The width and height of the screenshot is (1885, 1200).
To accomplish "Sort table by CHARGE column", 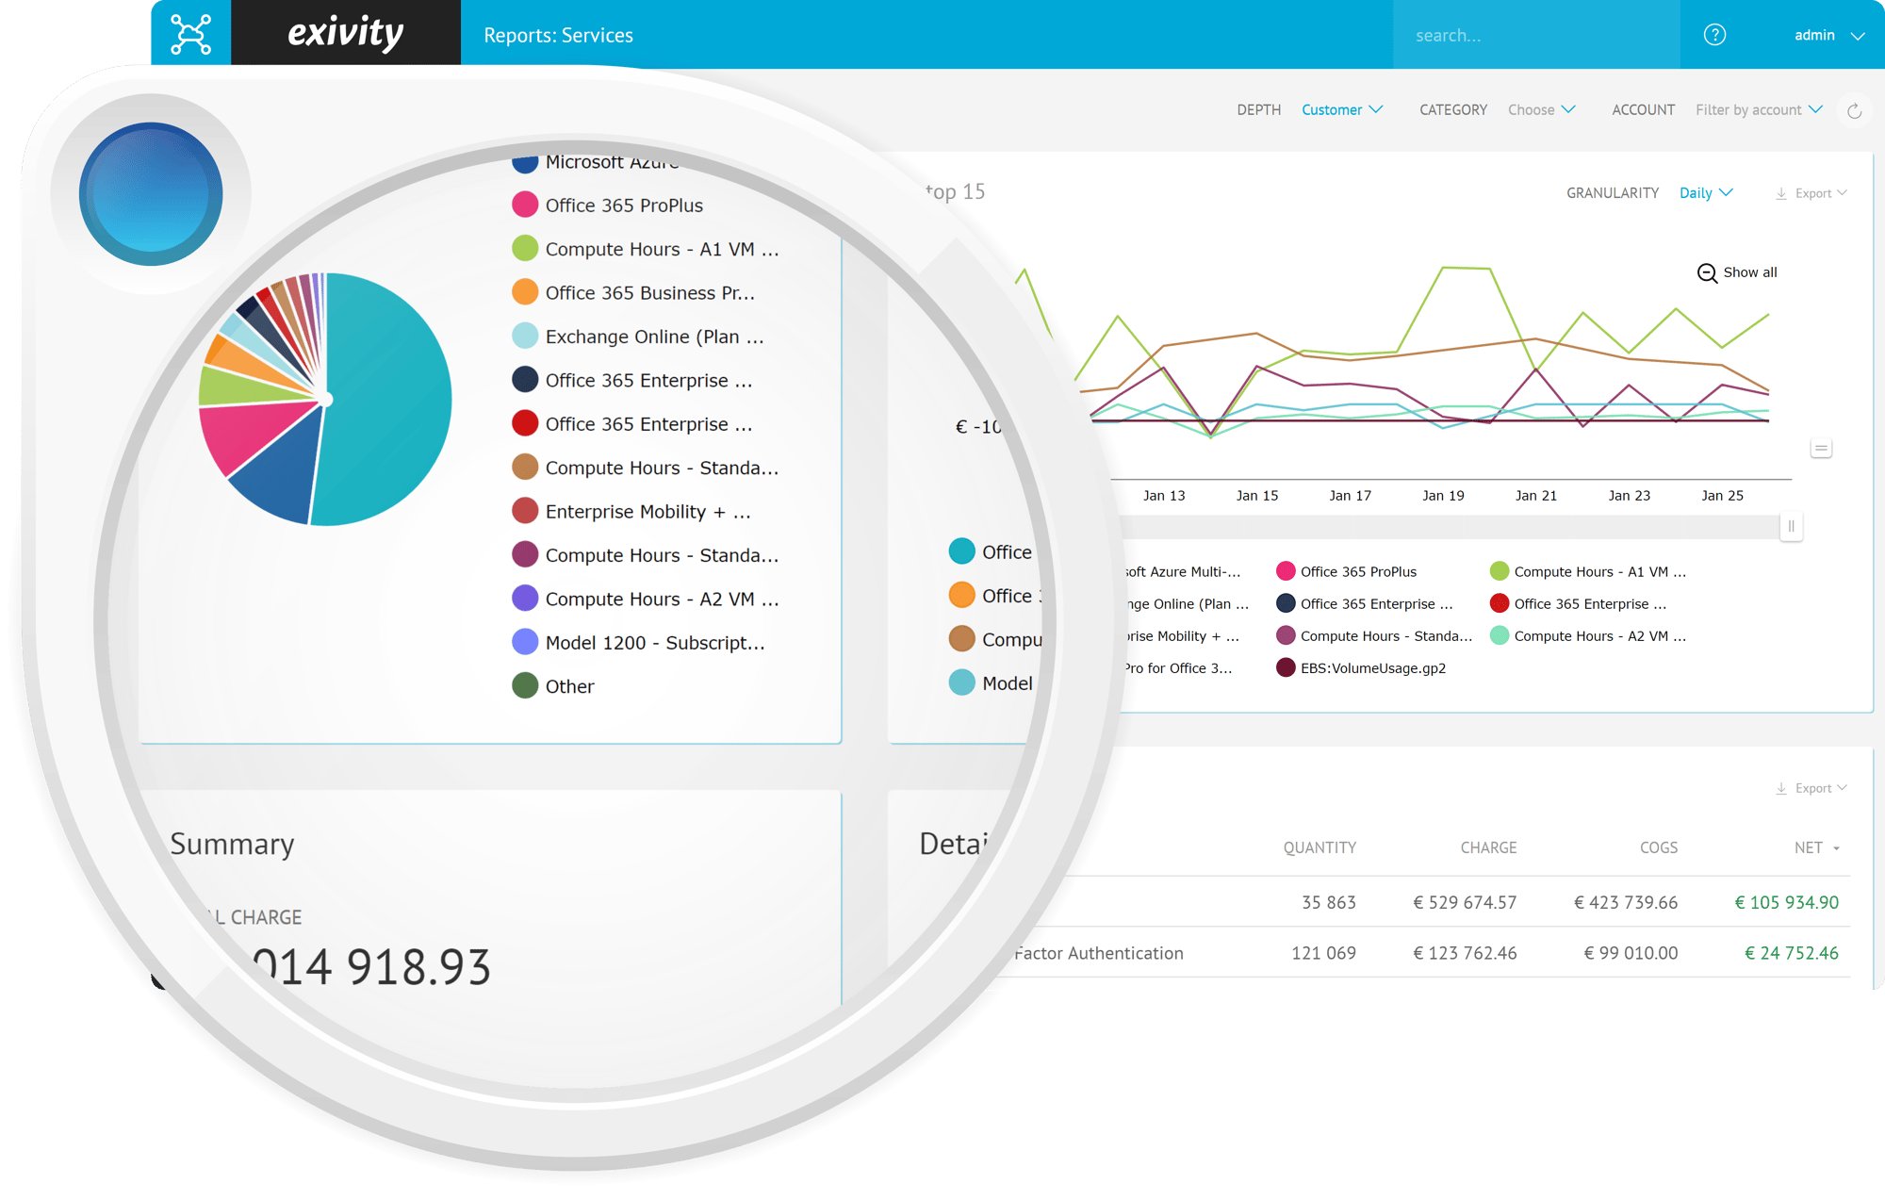I will (1488, 847).
